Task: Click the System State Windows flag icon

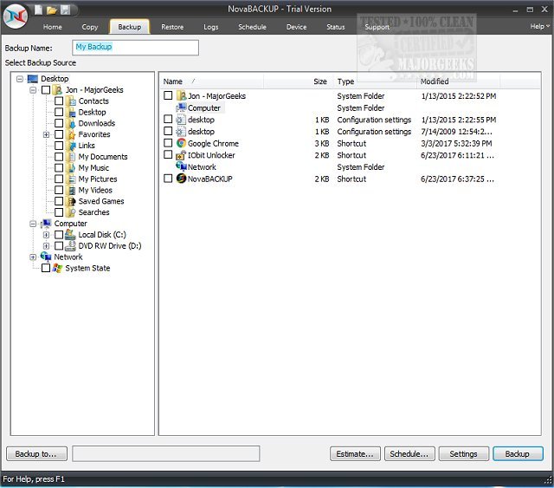Action: 58,268
